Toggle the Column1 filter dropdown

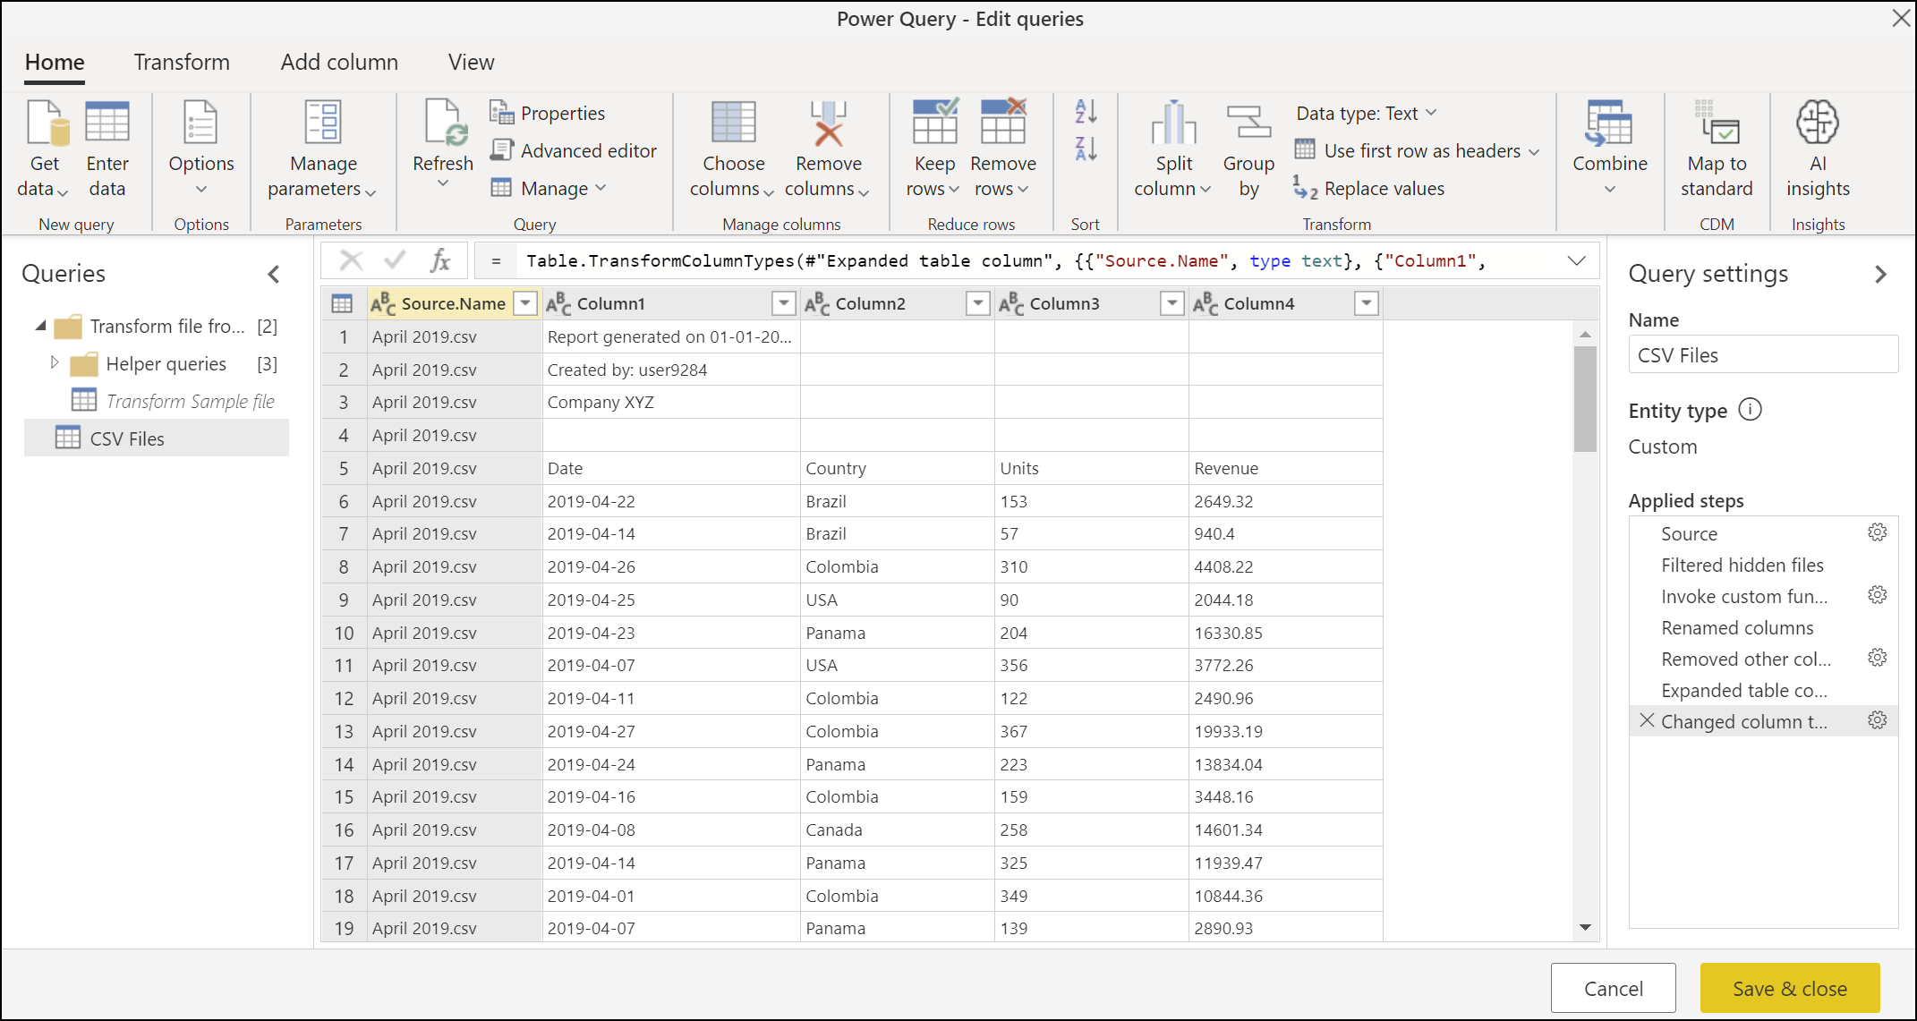(x=784, y=303)
